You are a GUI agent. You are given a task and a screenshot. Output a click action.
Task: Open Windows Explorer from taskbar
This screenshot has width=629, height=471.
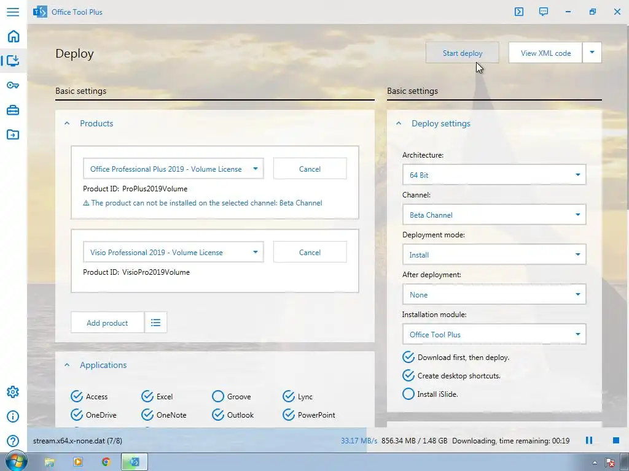[49, 462]
